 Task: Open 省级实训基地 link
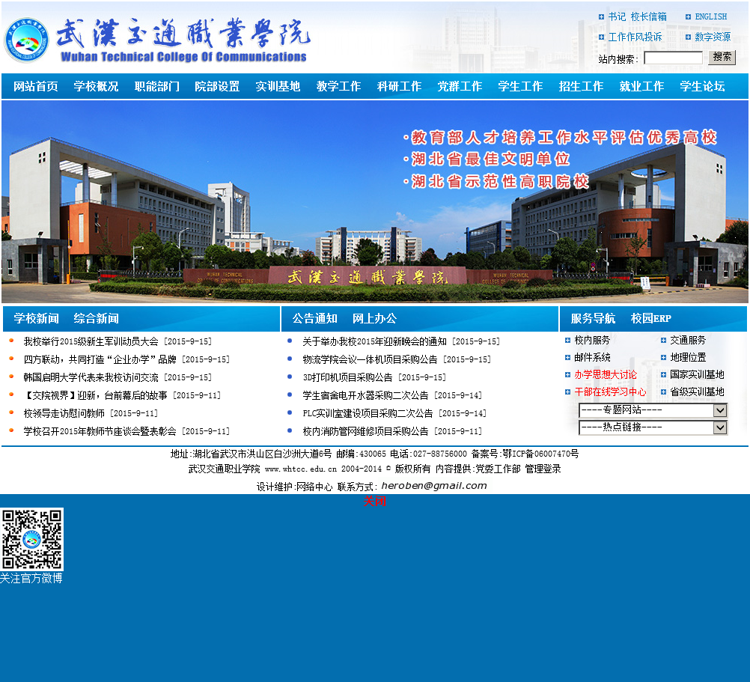(697, 392)
